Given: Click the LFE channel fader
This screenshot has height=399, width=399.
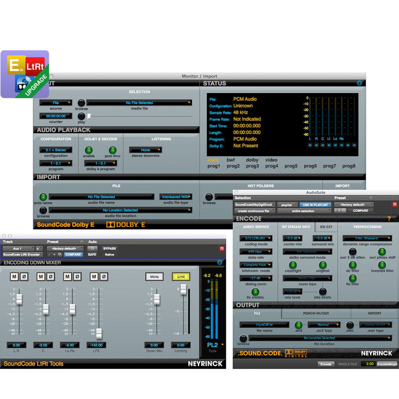Looking at the screenshot, I should coord(99,333).
